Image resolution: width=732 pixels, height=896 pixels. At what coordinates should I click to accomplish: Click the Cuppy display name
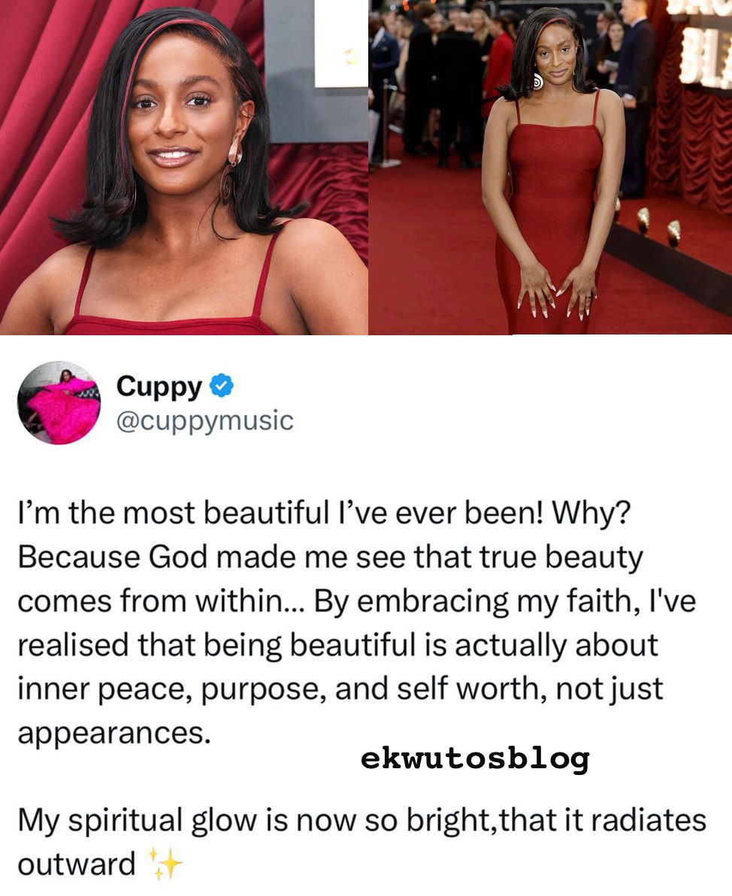point(159,387)
